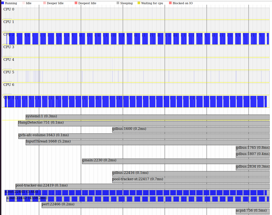Select the perf:22466 process bar
Viewport: 272px width, 215px height.
[x=155, y=205]
